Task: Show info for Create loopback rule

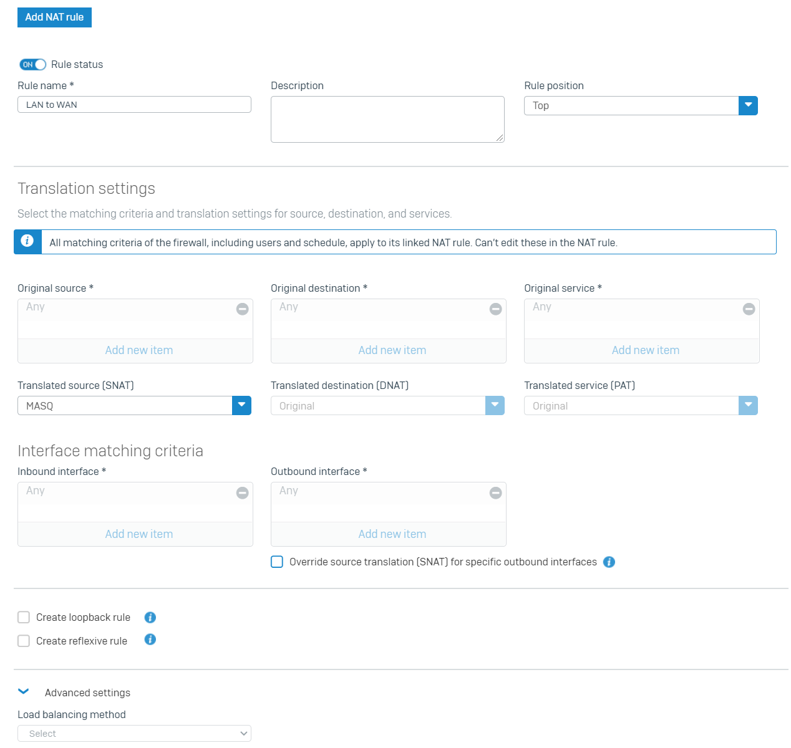Action: [x=150, y=617]
